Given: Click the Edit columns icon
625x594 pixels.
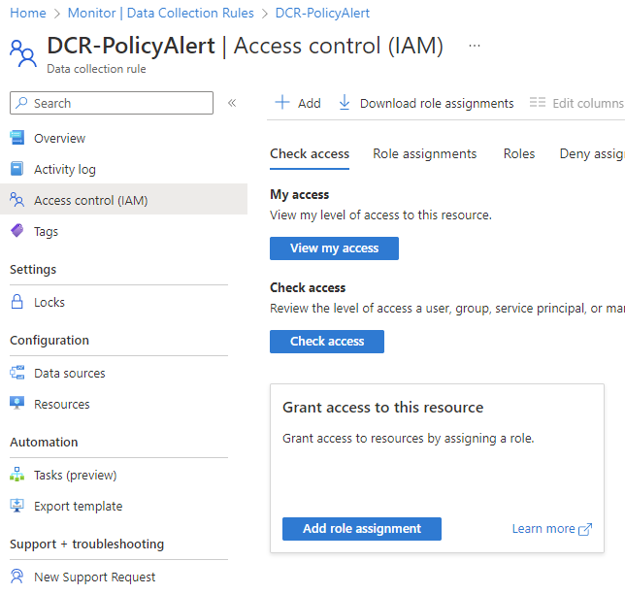Looking at the screenshot, I should [538, 103].
